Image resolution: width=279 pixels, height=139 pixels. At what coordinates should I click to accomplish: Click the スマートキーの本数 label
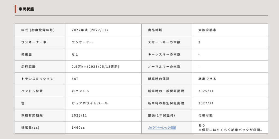[164, 42]
